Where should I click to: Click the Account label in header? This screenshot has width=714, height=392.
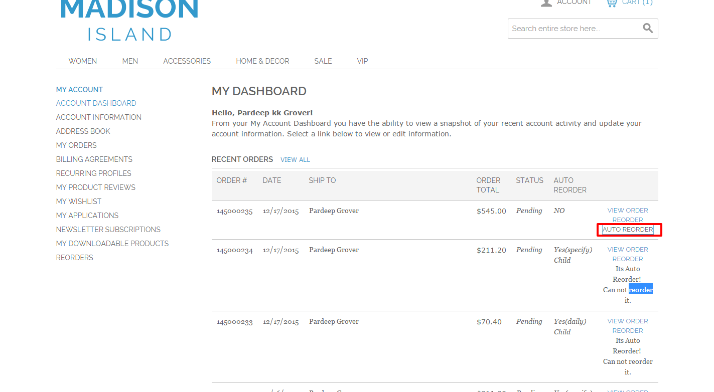575,3
